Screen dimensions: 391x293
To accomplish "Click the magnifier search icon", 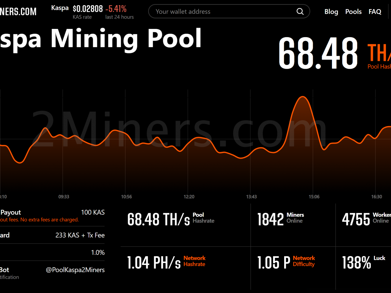I will pyautogui.click(x=300, y=12).
